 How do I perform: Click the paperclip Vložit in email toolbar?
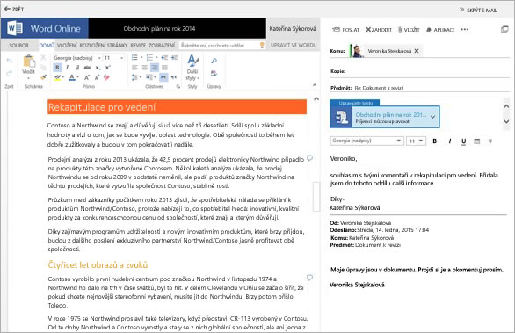pos(409,30)
